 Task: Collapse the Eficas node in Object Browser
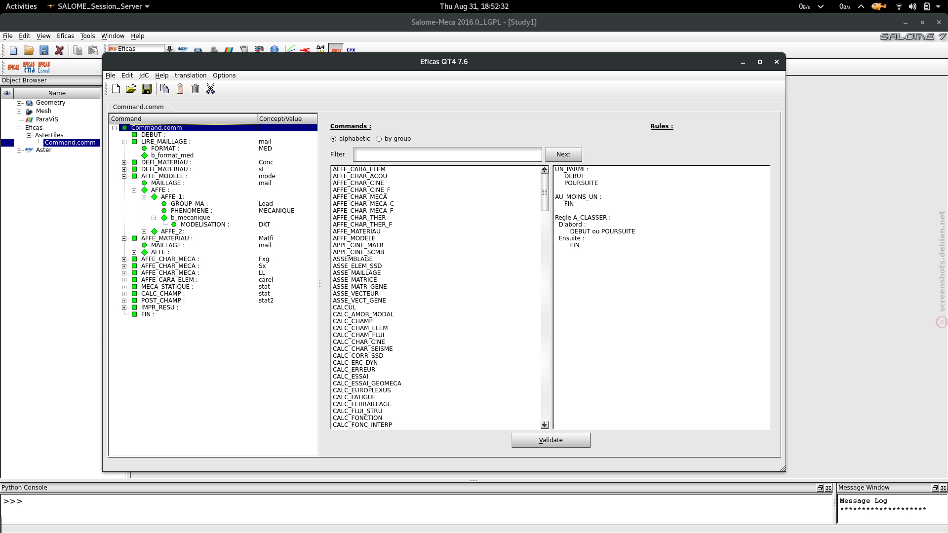coord(19,128)
